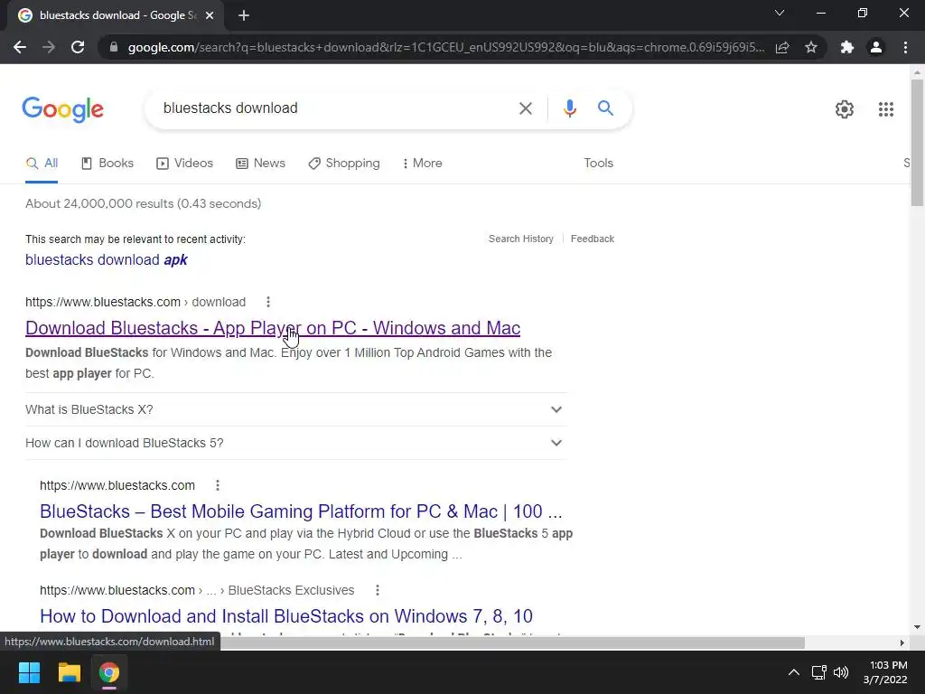Open the tab search chevron in title bar
Viewport: 925px width, 694px height.
click(780, 13)
